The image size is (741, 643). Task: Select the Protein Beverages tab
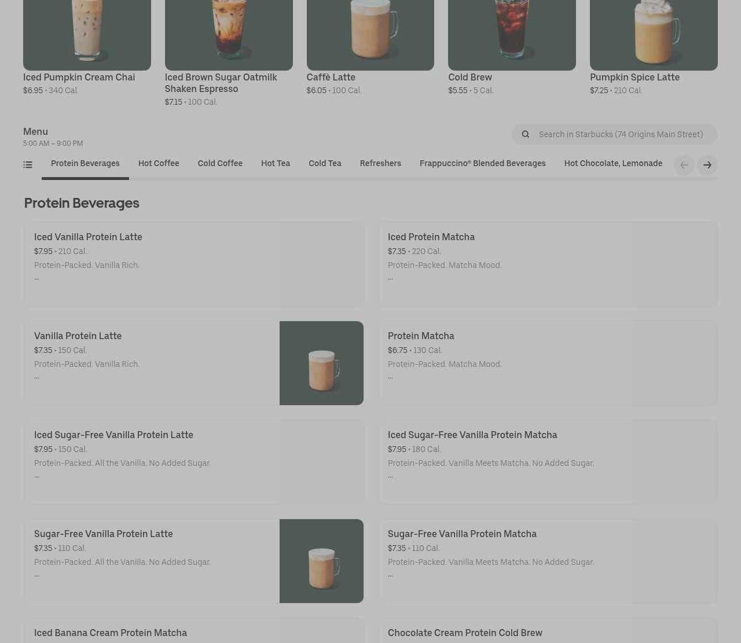85,164
